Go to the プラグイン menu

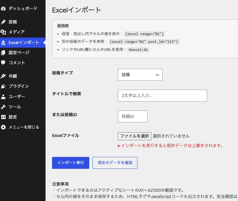coord(23,86)
